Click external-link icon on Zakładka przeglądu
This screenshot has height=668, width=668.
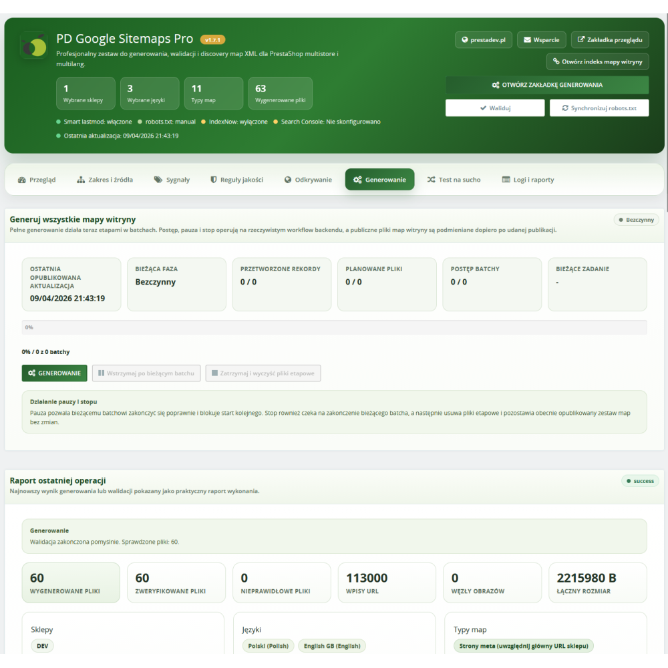pyautogui.click(x=581, y=39)
